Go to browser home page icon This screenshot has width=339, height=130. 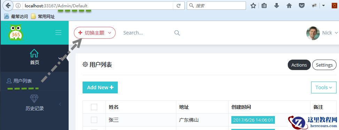pos(289,6)
